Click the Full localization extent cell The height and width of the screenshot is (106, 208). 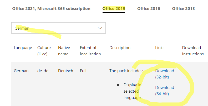83,71
